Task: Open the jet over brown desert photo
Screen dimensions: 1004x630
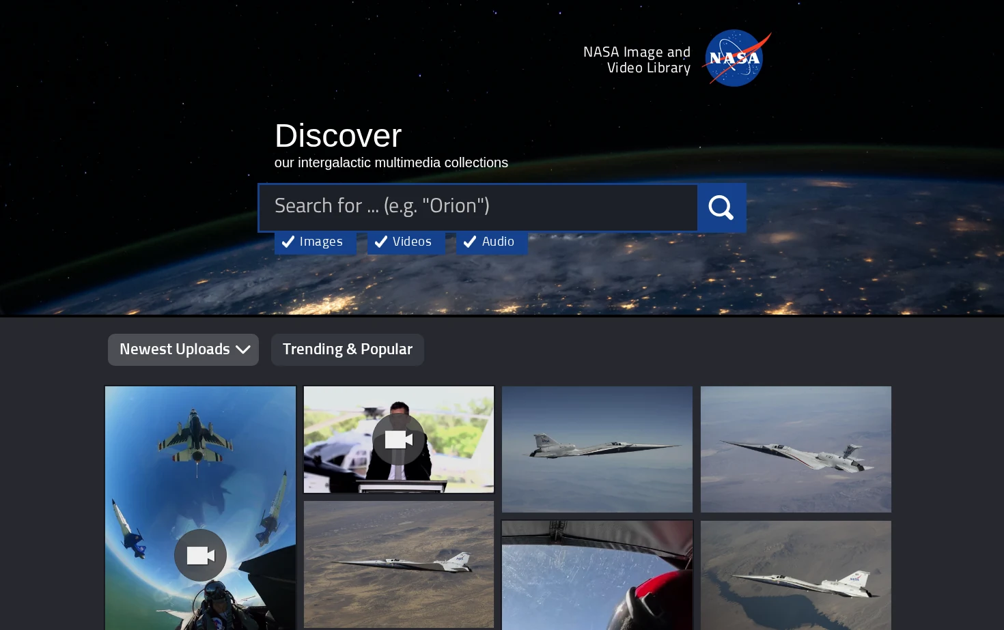Action: (399, 564)
